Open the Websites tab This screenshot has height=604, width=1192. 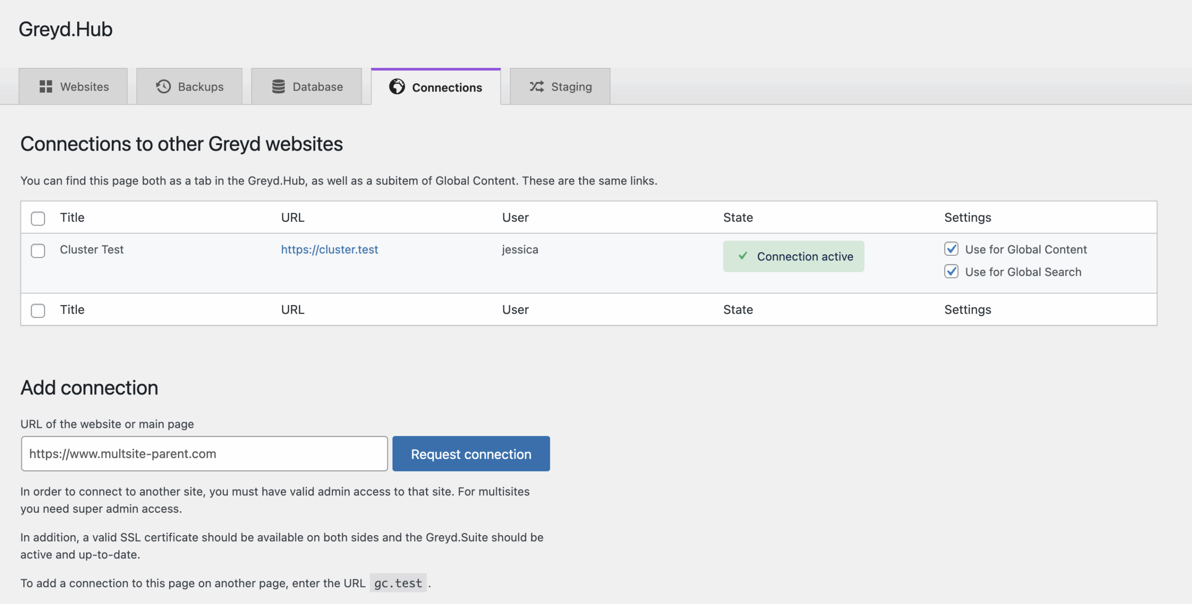click(x=84, y=86)
